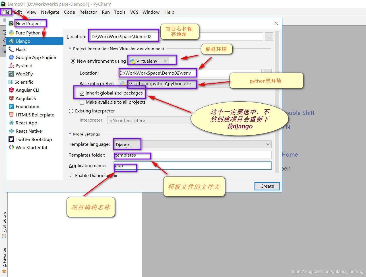
Task: Select the Angular CLI icon
Action: click(x=11, y=90)
